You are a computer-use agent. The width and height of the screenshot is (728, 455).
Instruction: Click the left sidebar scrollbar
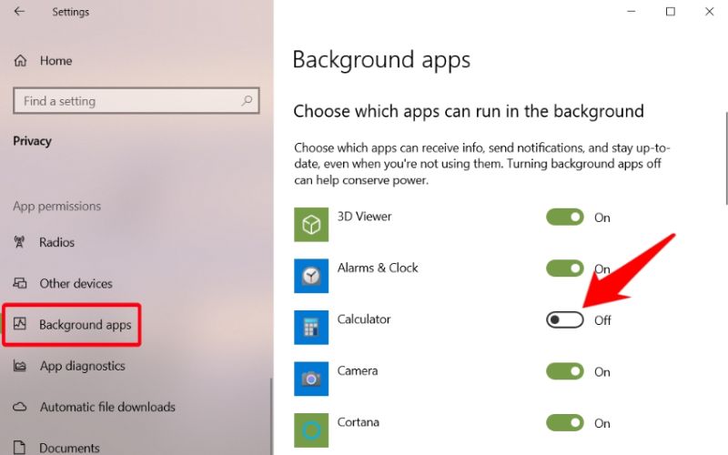[x=271, y=416]
